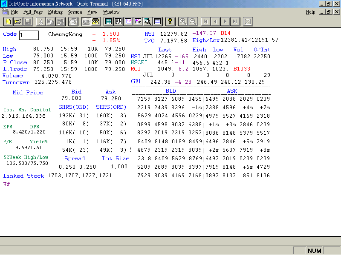Go to the previous page arrow icon
341x255 pixels.
tap(215, 22)
